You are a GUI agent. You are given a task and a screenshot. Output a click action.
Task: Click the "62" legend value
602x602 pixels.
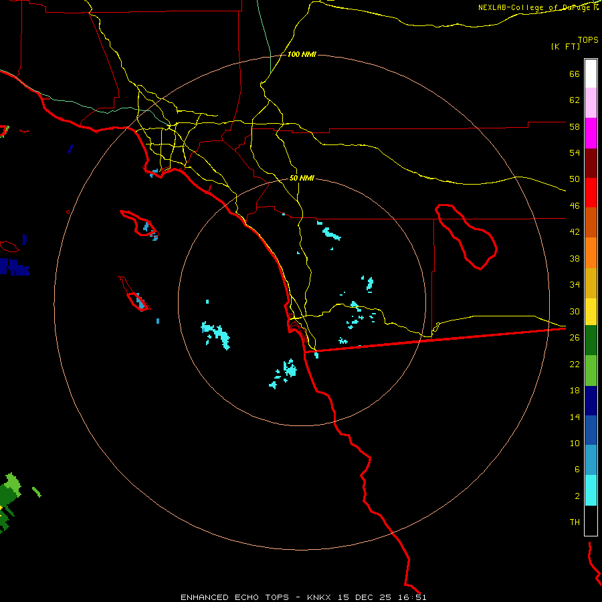point(575,100)
